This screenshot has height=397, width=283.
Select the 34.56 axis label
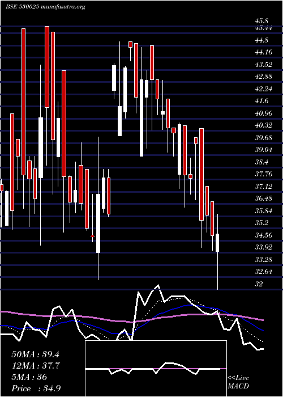tap(264, 235)
